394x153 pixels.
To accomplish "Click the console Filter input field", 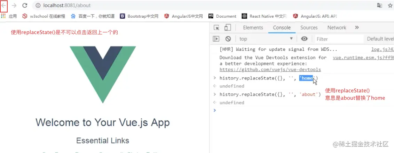I will click(x=339, y=39).
